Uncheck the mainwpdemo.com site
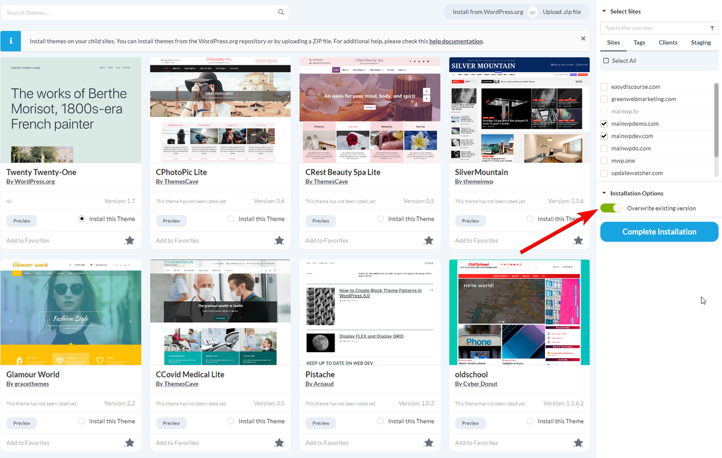The image size is (722, 458). (x=604, y=124)
